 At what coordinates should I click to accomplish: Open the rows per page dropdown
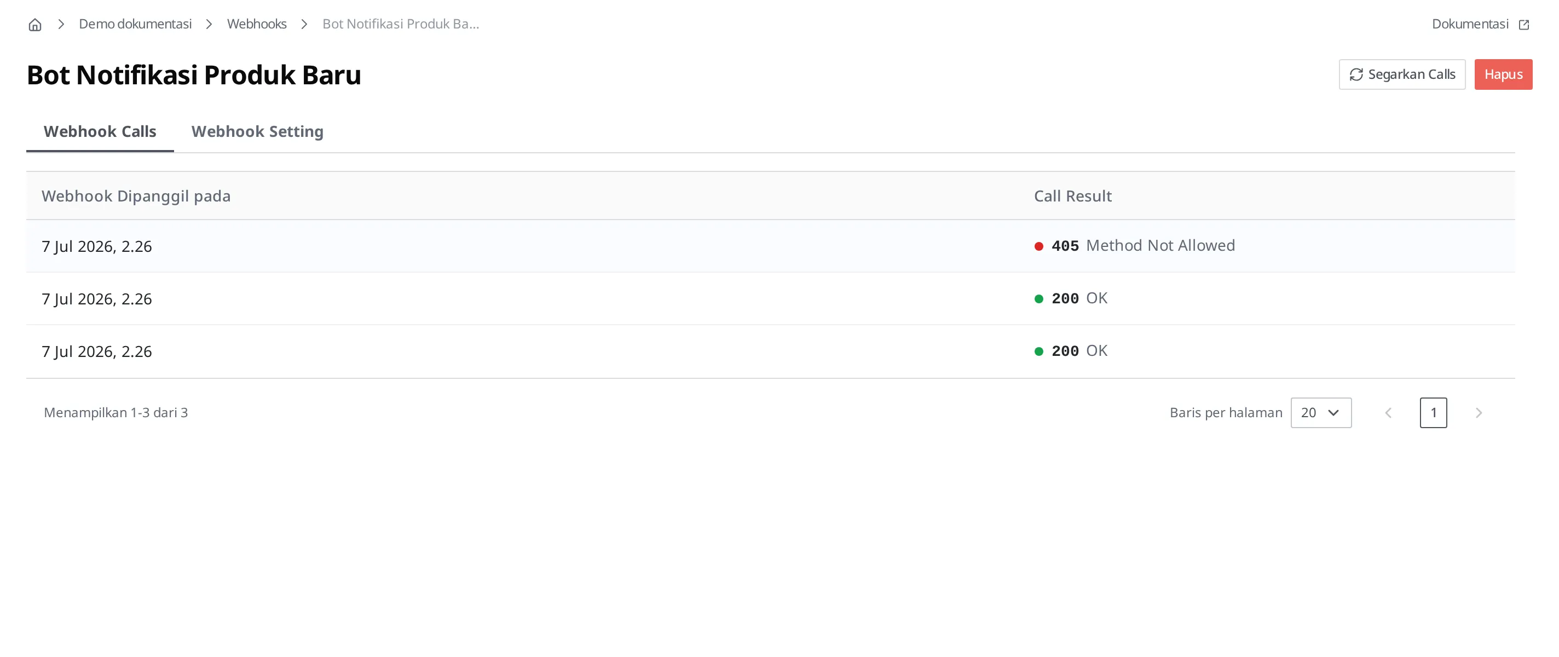point(1320,413)
